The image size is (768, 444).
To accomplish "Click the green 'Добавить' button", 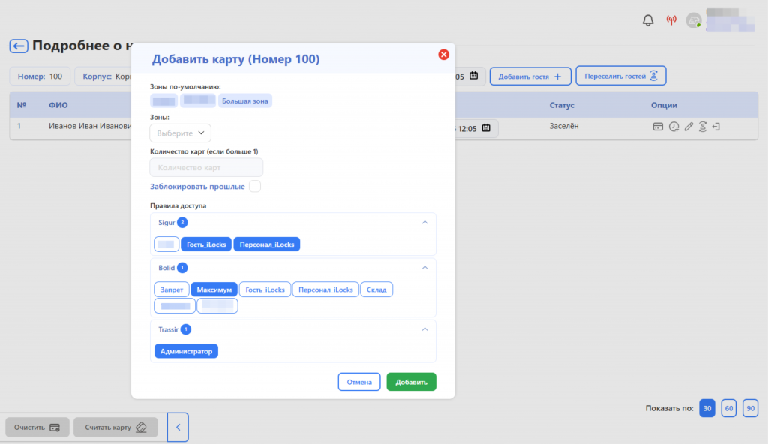I will coord(412,382).
